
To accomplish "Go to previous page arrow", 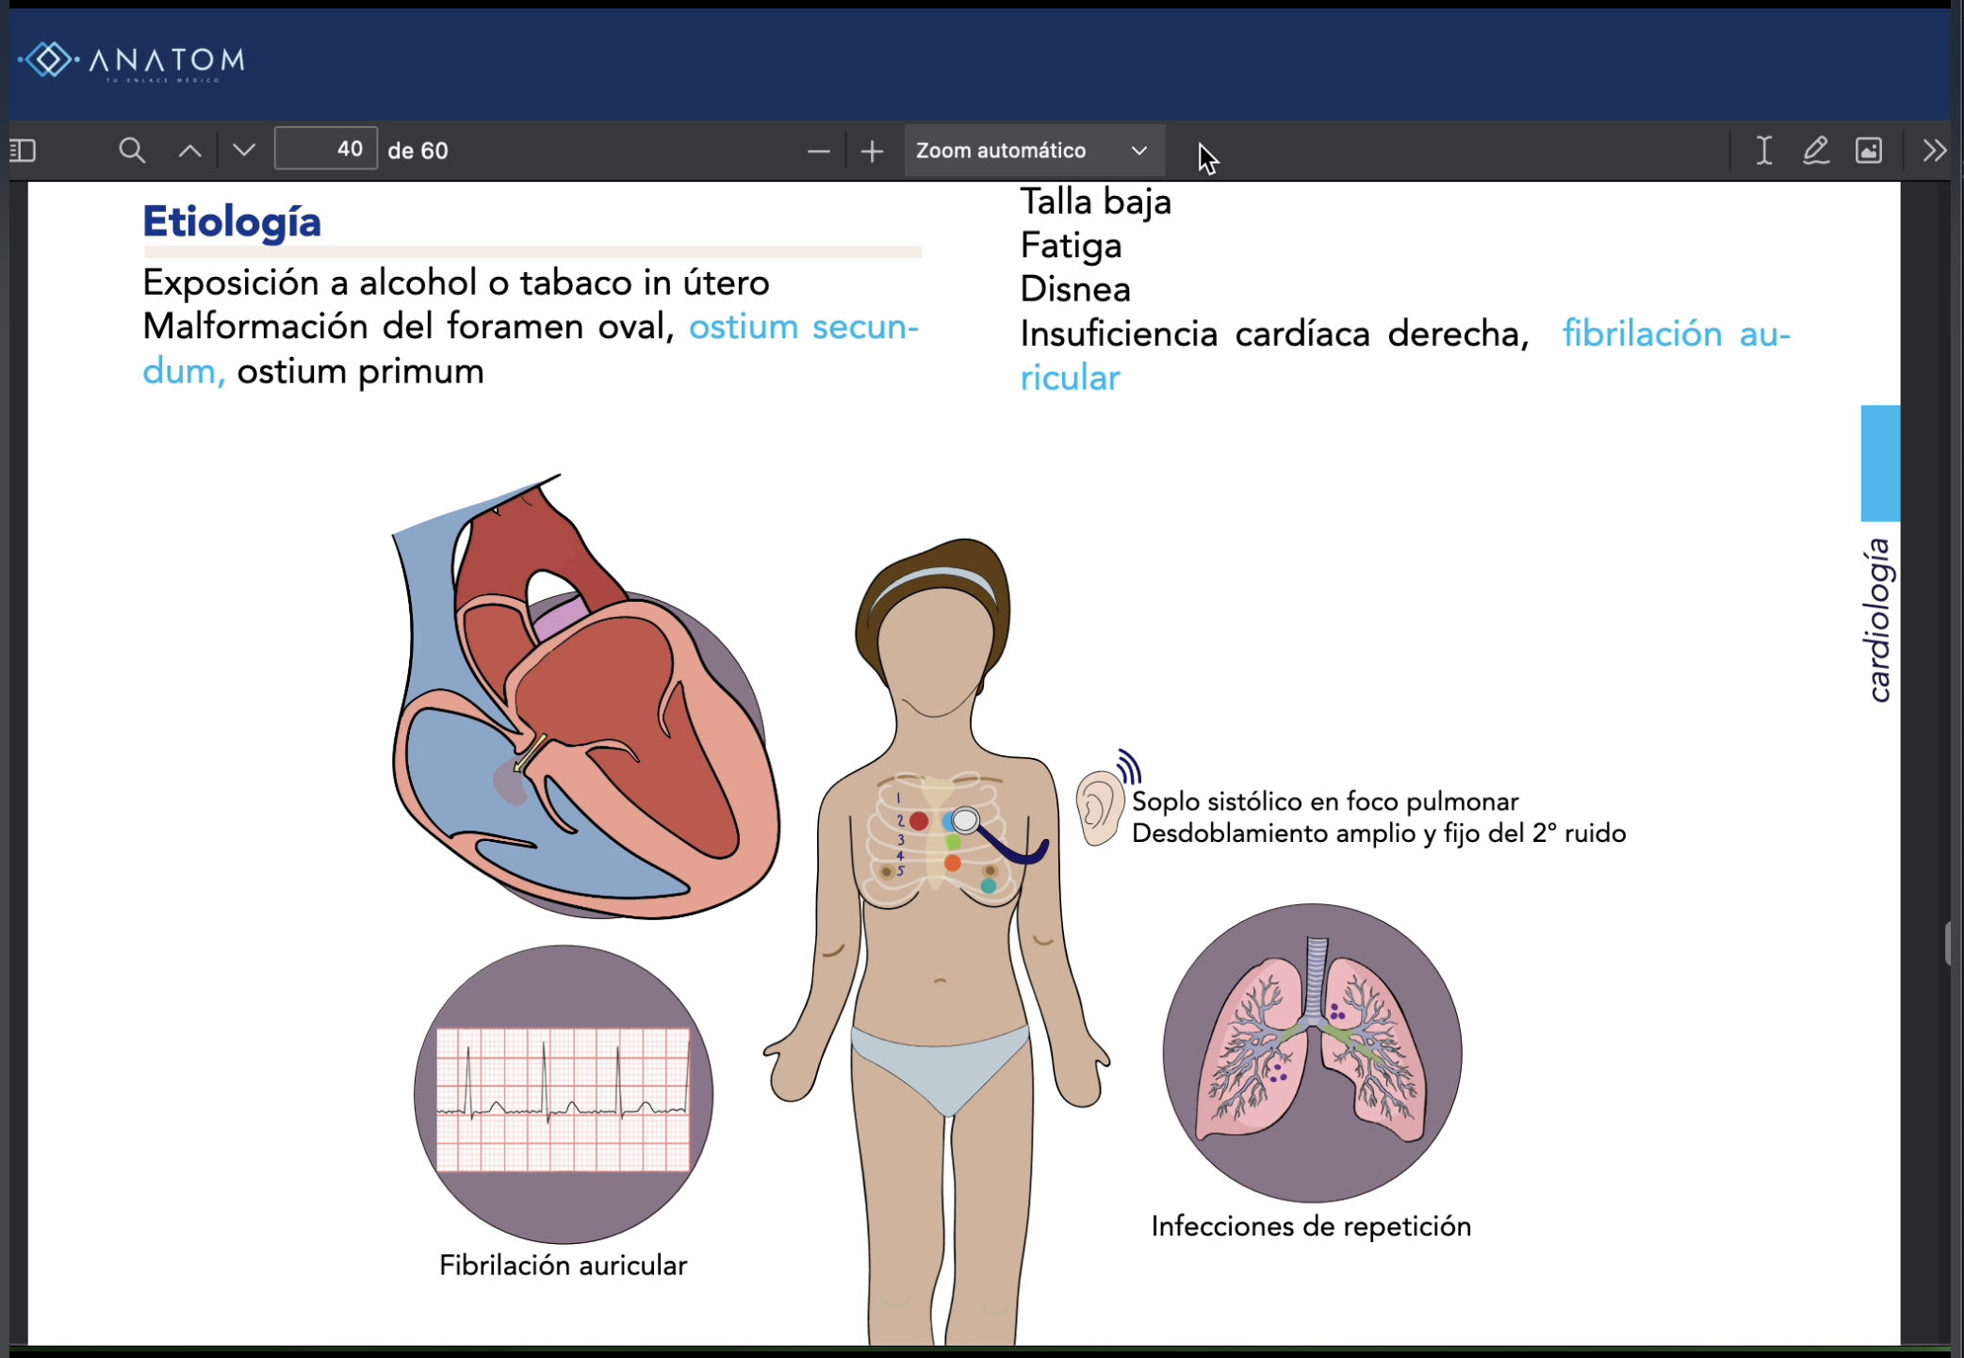I will point(190,151).
